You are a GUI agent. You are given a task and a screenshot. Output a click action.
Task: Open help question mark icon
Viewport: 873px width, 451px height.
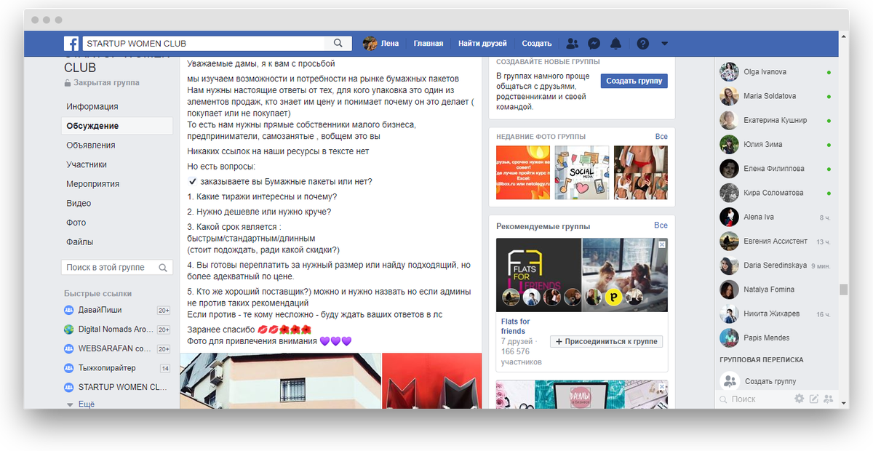pos(642,44)
